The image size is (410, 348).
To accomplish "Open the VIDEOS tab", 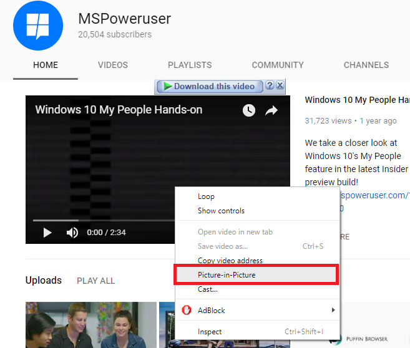I will pyautogui.click(x=113, y=65).
